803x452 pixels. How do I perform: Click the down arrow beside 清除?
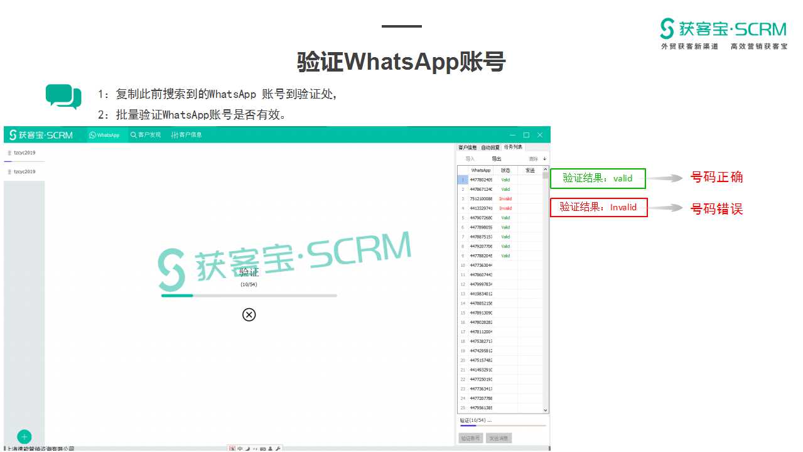(544, 159)
